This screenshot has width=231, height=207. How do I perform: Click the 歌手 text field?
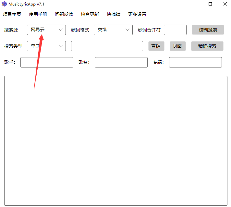pos(47,62)
